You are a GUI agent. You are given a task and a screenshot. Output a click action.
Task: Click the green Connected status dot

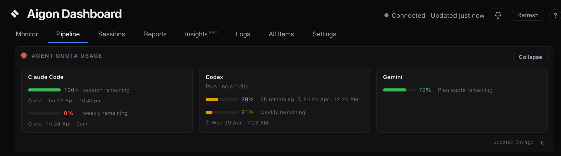tap(386, 15)
